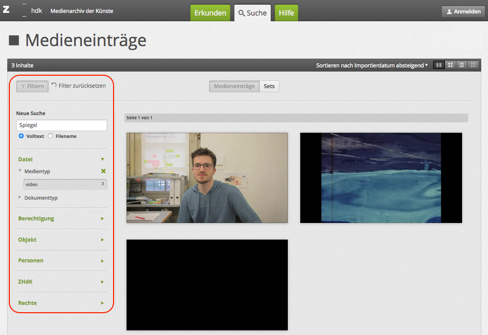
Task: Switch to the grid view icon
Action: [451, 65]
